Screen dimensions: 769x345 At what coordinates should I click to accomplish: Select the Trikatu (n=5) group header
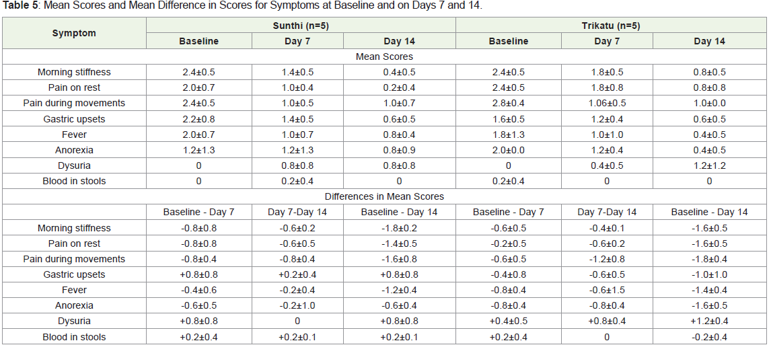tap(611, 26)
